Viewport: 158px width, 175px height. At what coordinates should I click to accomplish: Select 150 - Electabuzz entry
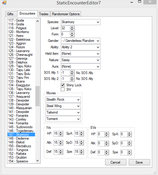(21, 146)
